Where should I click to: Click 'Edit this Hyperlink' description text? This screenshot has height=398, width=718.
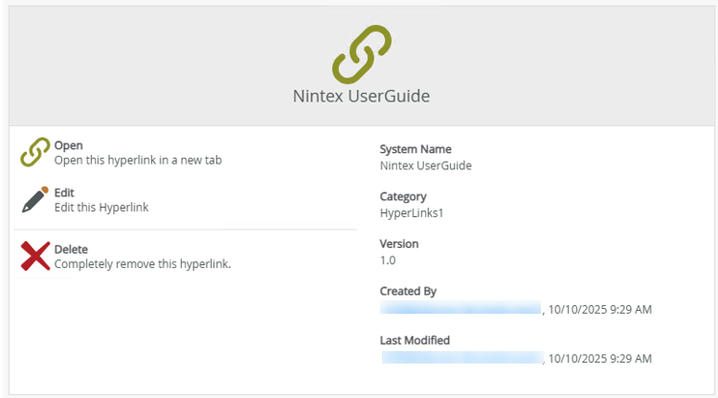click(101, 207)
